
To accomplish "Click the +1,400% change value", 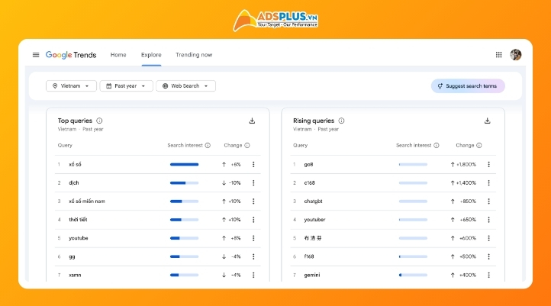I will click(466, 183).
